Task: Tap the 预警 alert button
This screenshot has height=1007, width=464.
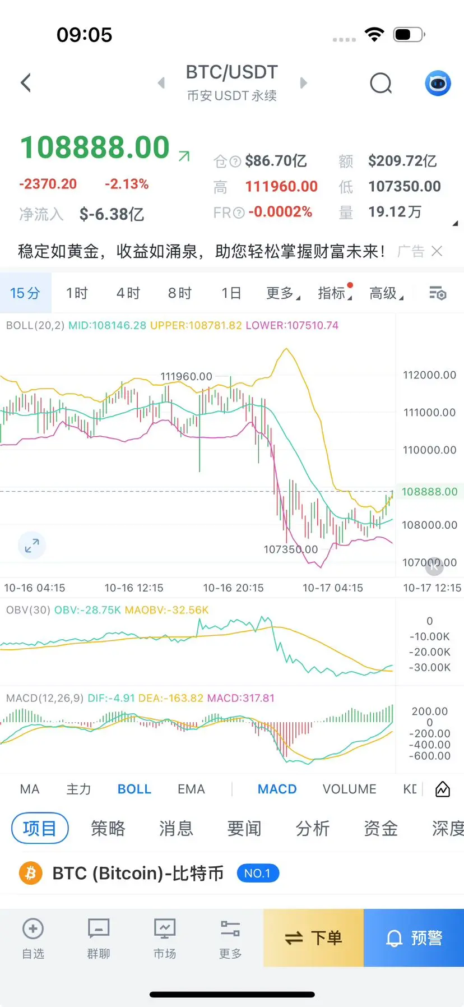Action: coord(414,937)
